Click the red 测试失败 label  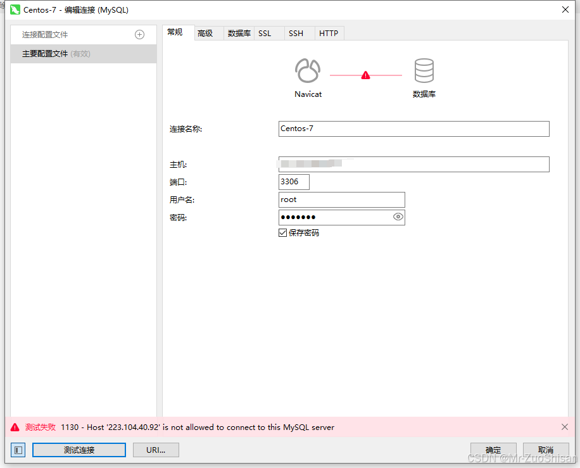coord(41,427)
